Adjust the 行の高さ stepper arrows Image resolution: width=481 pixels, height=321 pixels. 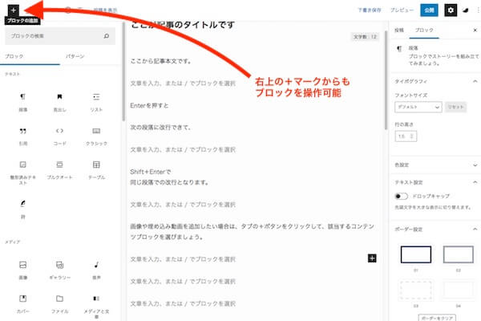coord(412,136)
